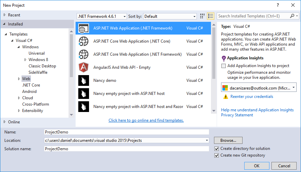
Task: Collapse the Templates tree node
Action: click(6, 34)
